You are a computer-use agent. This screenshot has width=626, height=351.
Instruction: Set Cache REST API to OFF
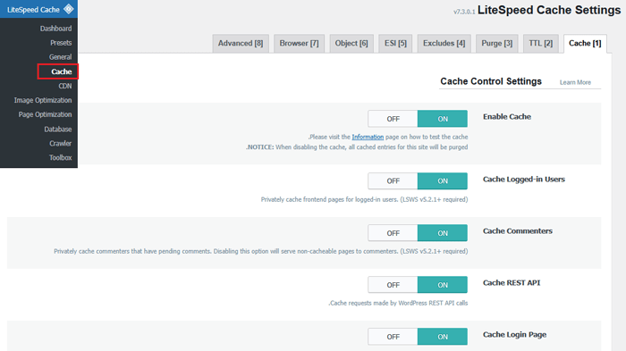point(393,285)
